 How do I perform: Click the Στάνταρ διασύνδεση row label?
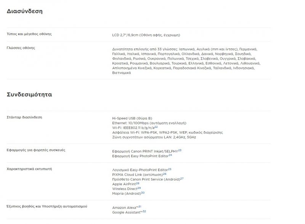(x=24, y=117)
